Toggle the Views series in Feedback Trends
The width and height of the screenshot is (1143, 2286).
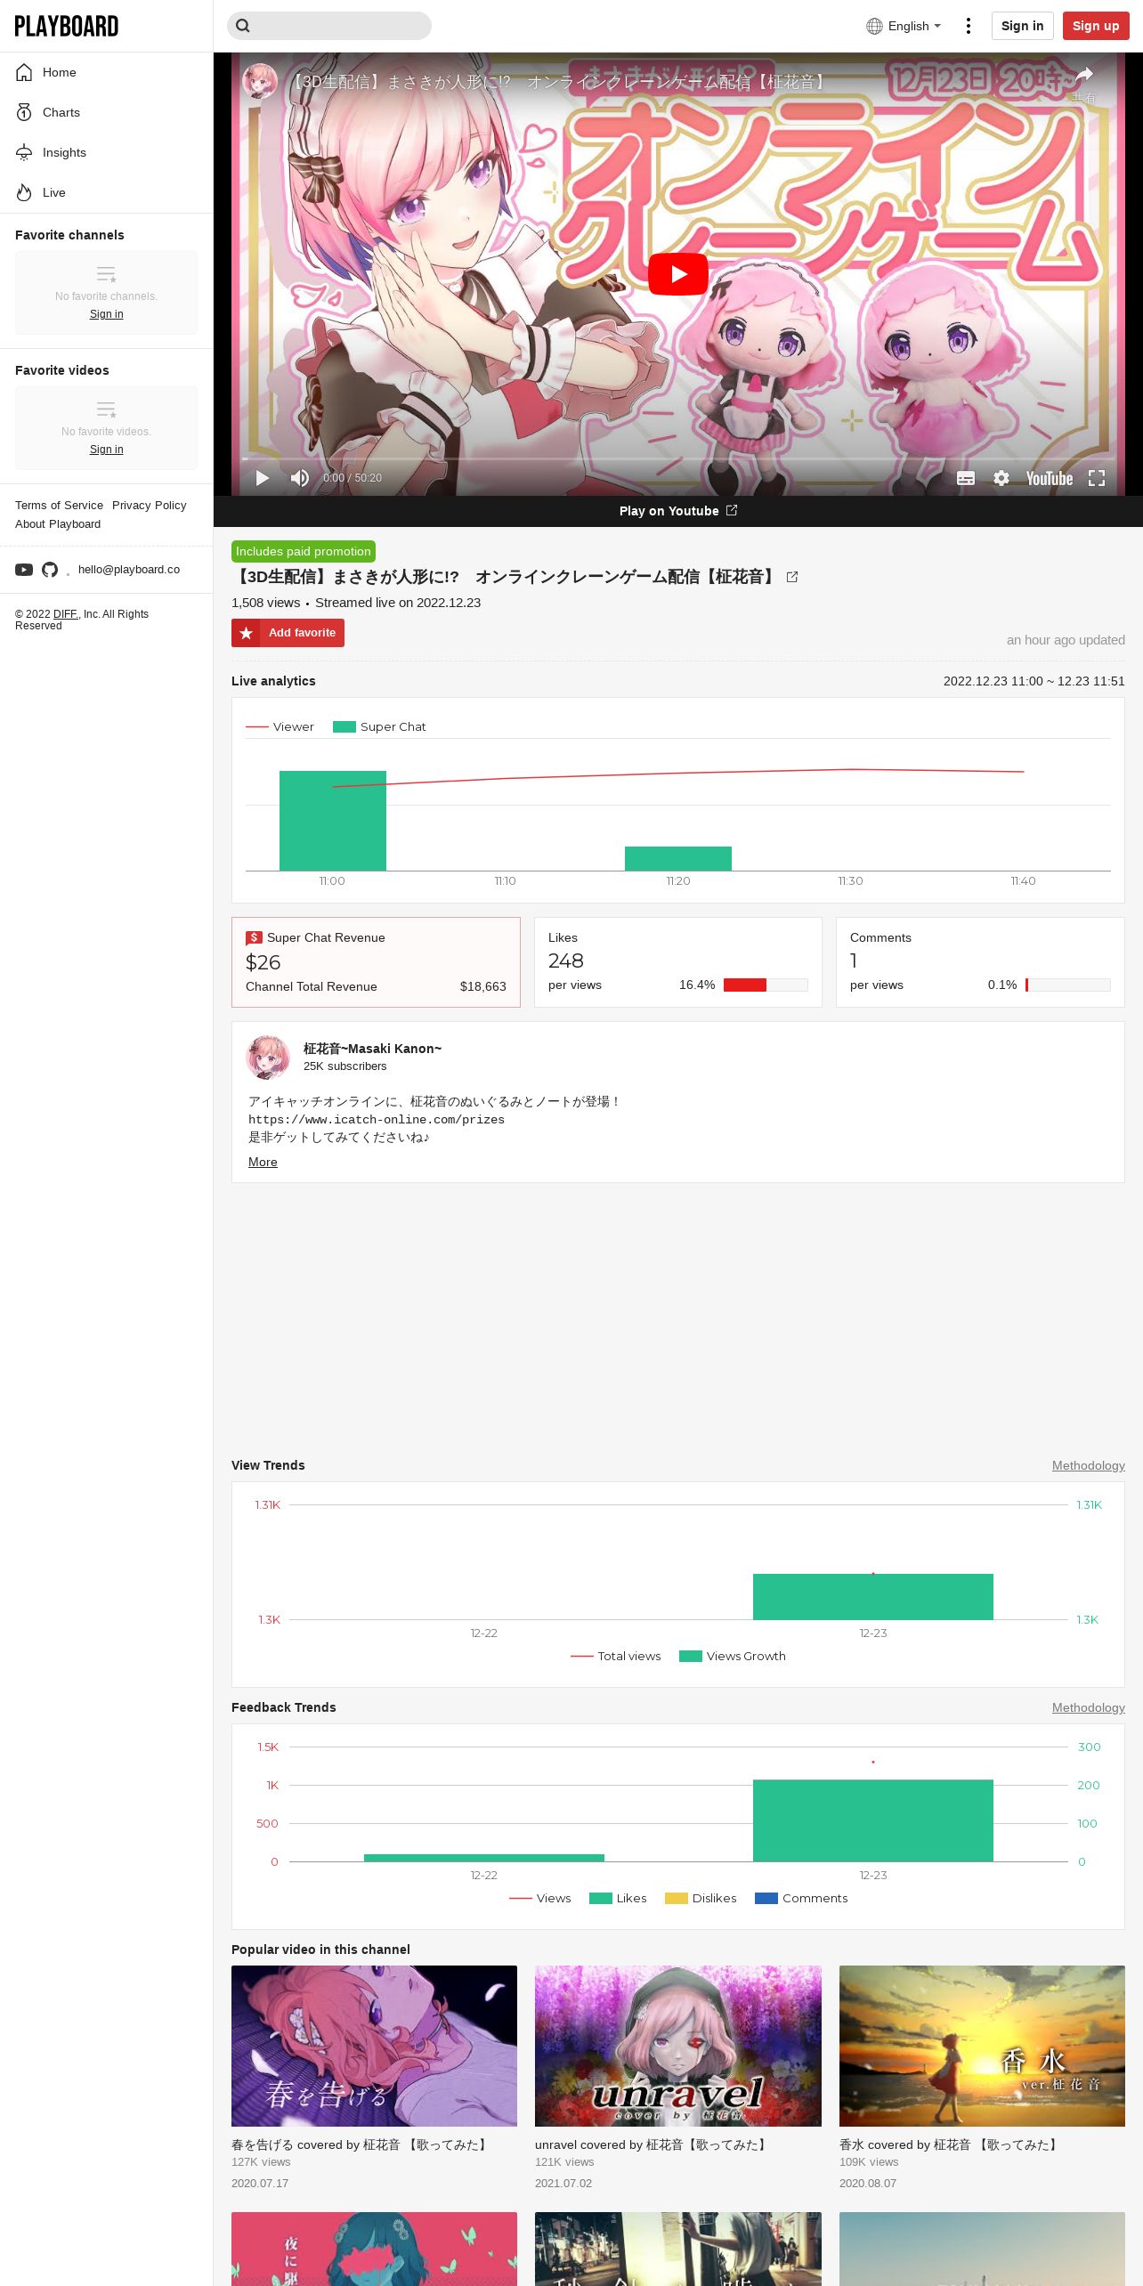(540, 1898)
